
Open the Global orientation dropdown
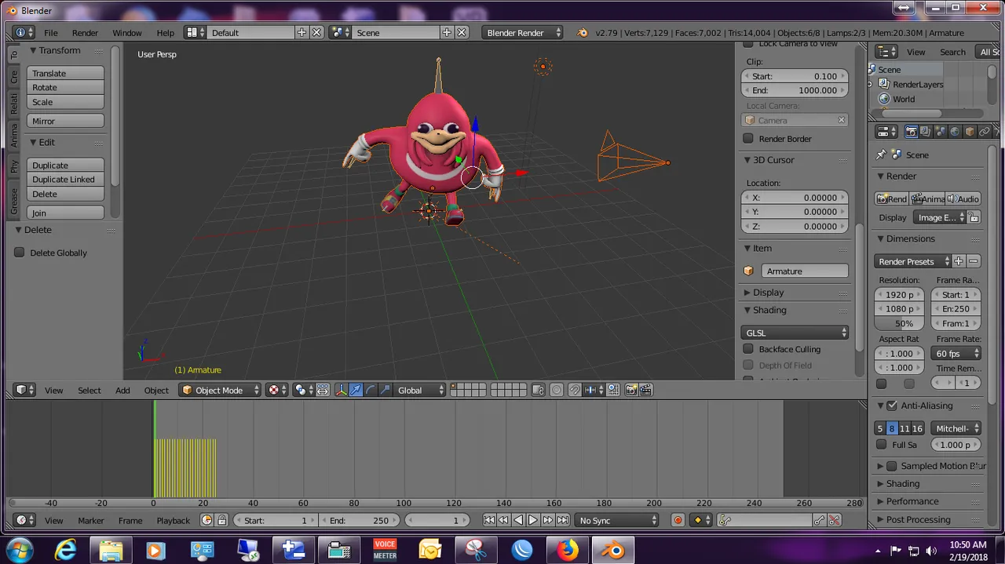click(x=420, y=390)
